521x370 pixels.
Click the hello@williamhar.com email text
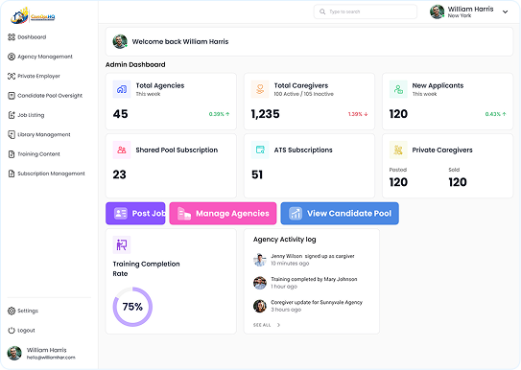[x=51, y=358]
